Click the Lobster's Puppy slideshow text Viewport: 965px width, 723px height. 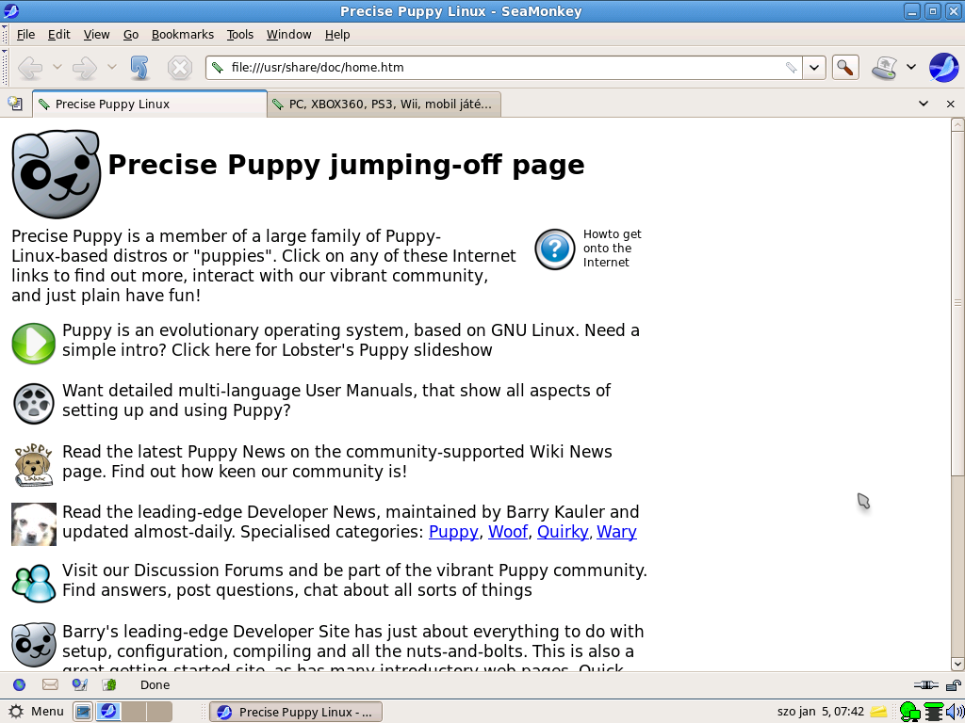coord(387,350)
